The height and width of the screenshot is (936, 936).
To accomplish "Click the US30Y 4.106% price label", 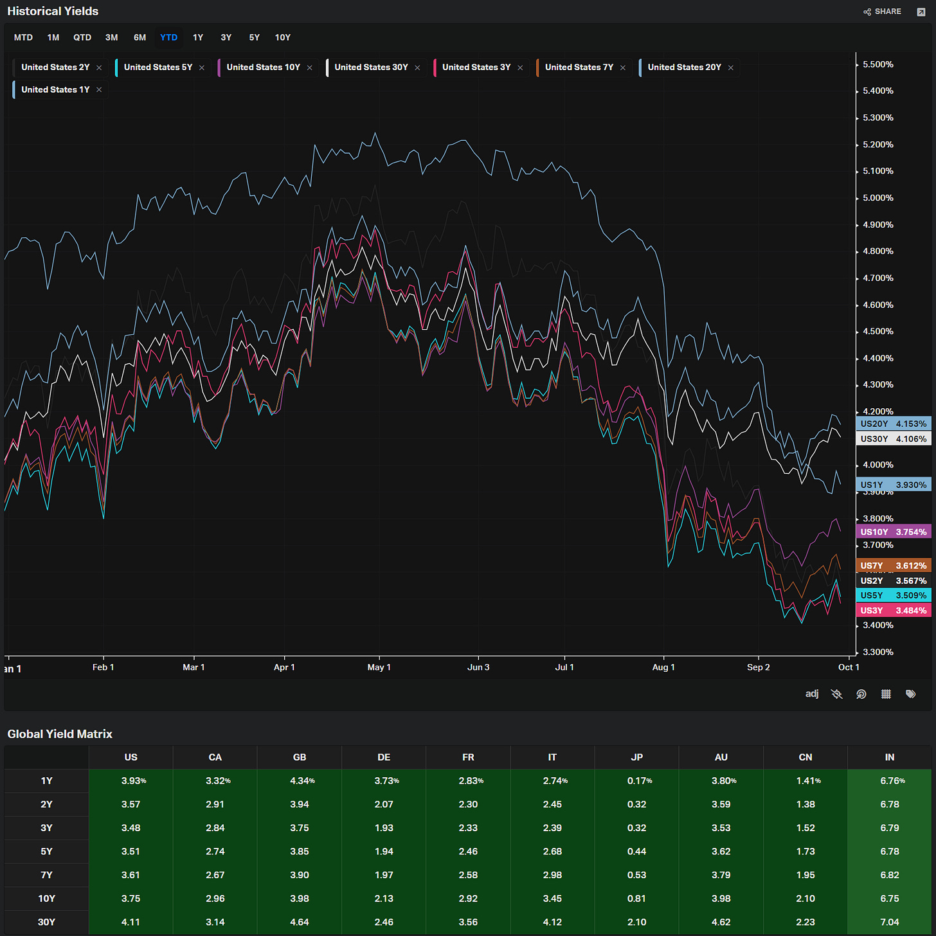I will pos(894,438).
